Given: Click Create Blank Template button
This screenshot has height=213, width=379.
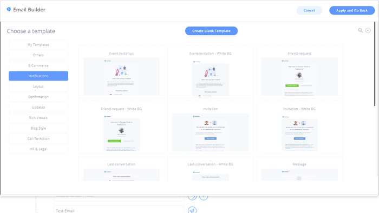Looking at the screenshot, I should click(x=211, y=31).
